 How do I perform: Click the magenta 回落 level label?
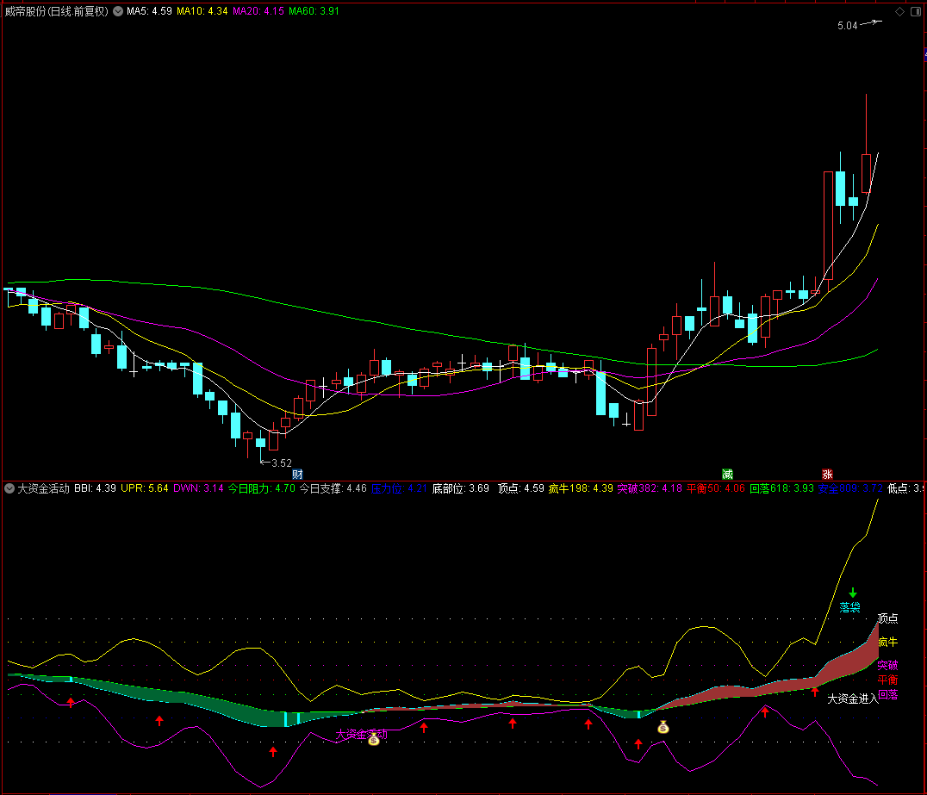[887, 694]
